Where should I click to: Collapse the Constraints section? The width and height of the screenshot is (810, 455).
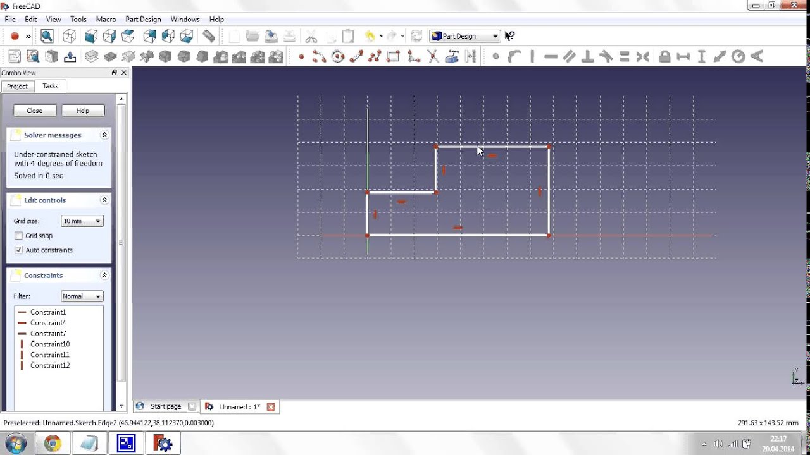coord(105,275)
